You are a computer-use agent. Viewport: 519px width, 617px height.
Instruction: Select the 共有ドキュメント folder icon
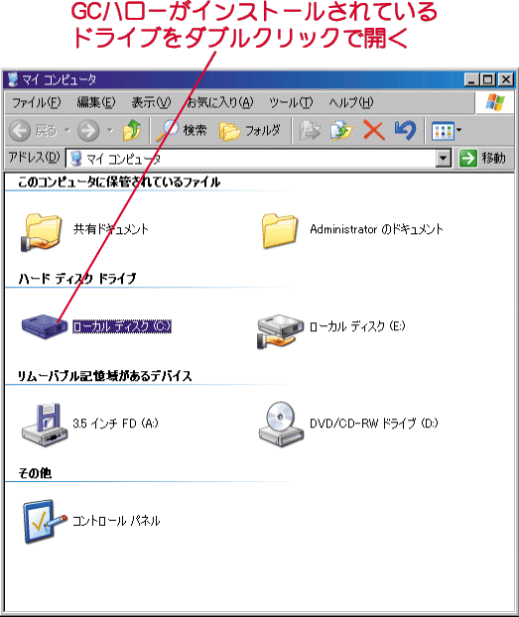click(42, 232)
